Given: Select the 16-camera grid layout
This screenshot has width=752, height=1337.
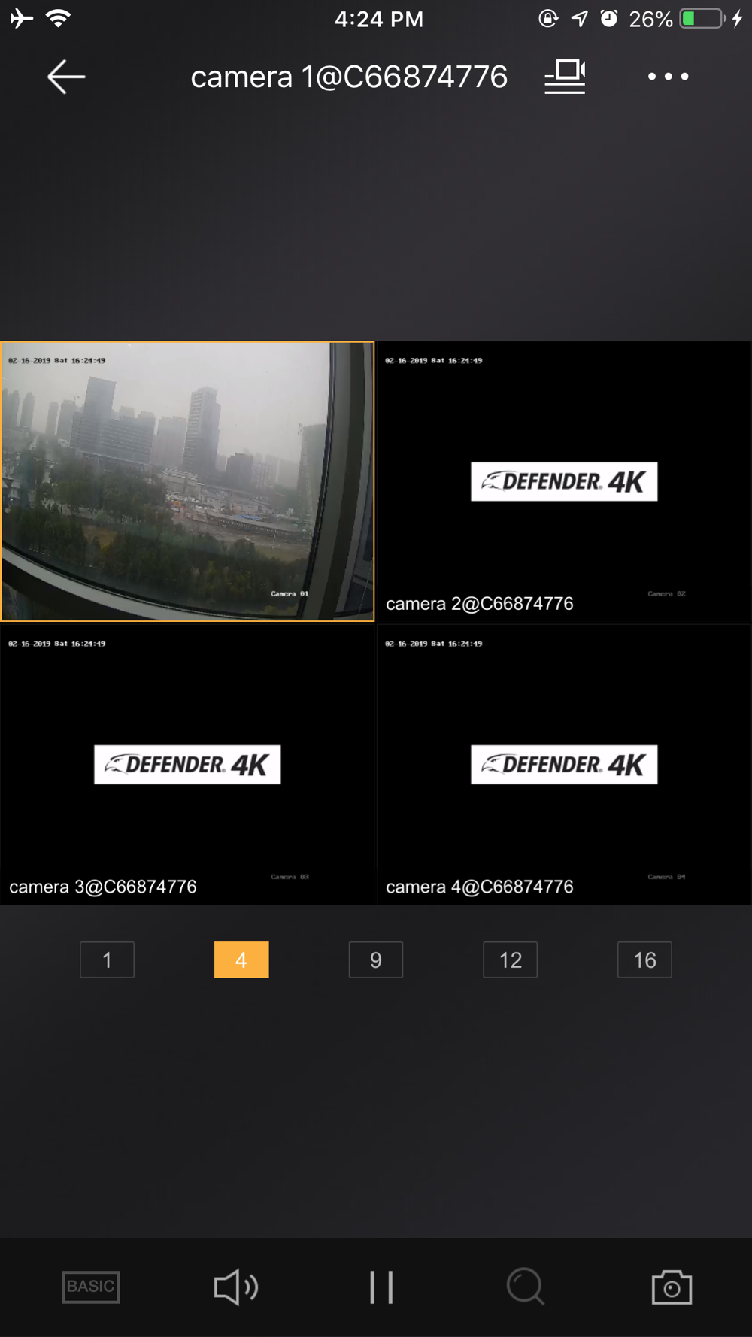Looking at the screenshot, I should [644, 960].
